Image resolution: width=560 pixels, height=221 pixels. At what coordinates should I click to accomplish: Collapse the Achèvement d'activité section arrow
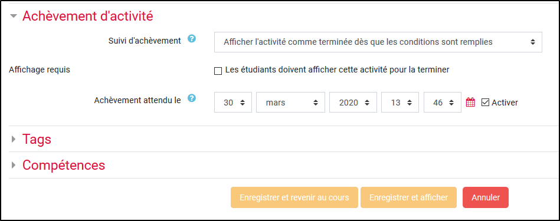click(x=14, y=16)
